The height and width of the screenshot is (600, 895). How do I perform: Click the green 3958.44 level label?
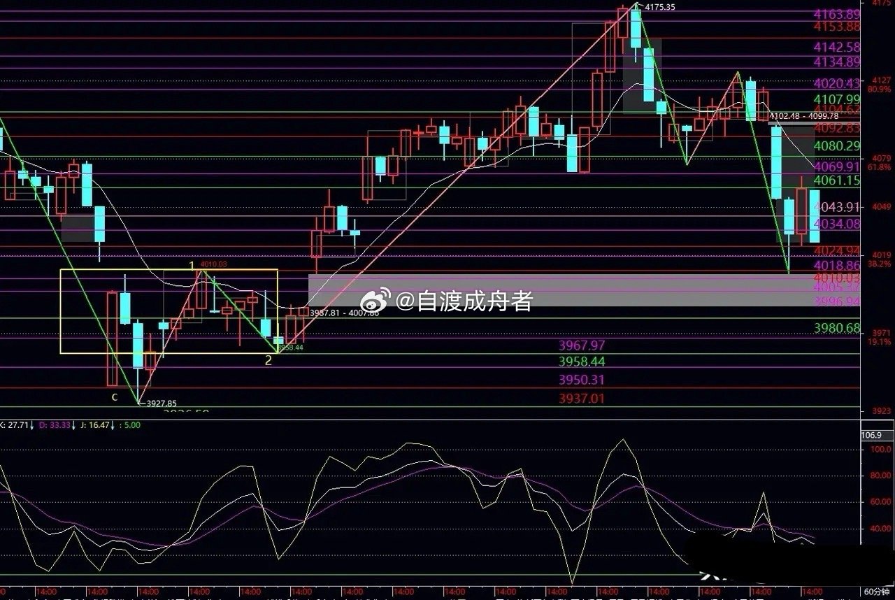(582, 362)
